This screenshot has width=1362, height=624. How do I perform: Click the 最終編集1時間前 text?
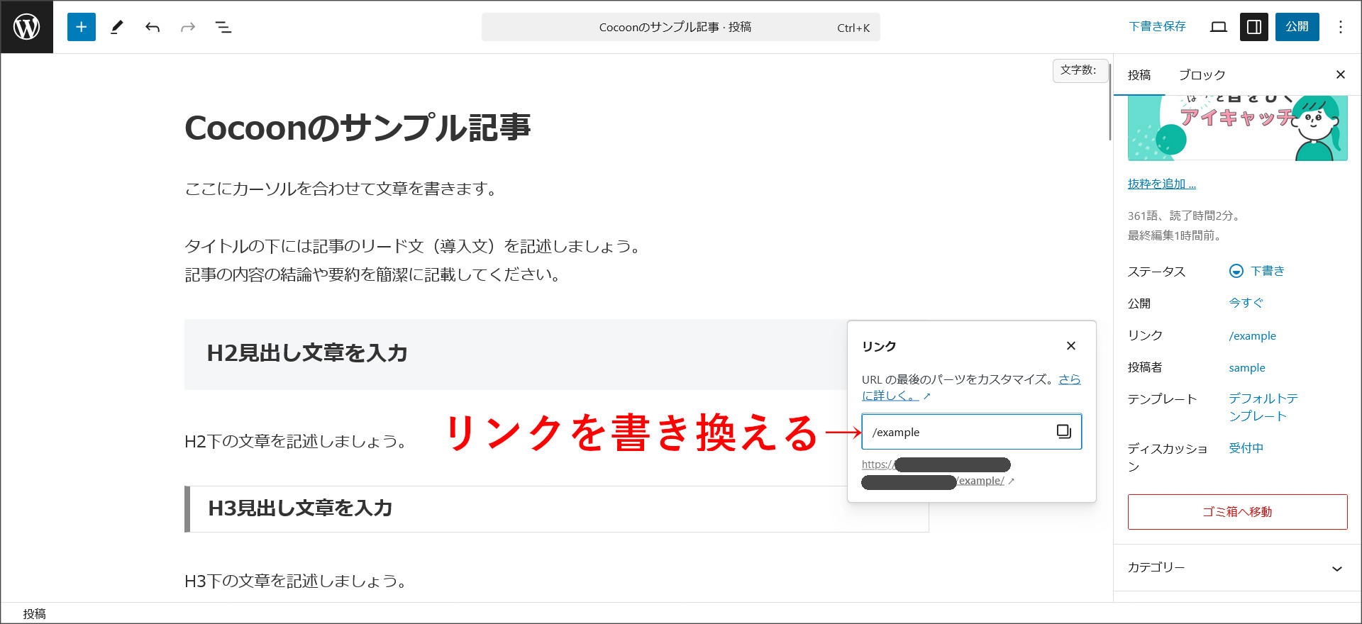click(1175, 235)
